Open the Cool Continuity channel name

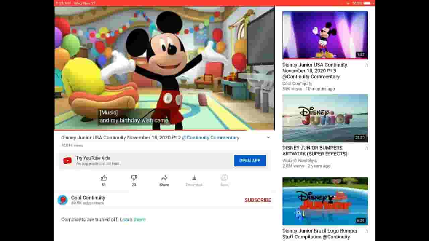pyautogui.click(x=88, y=198)
